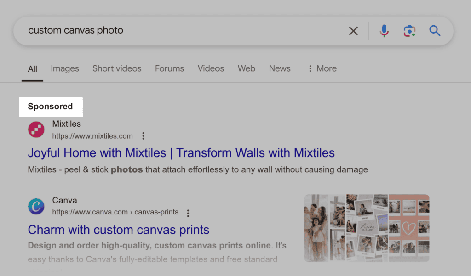Clear the search box with the X icon
Image resolution: width=471 pixels, height=276 pixels.
[x=353, y=31]
